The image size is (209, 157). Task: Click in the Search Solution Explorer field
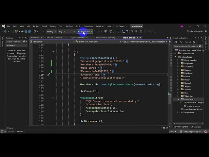(186, 46)
